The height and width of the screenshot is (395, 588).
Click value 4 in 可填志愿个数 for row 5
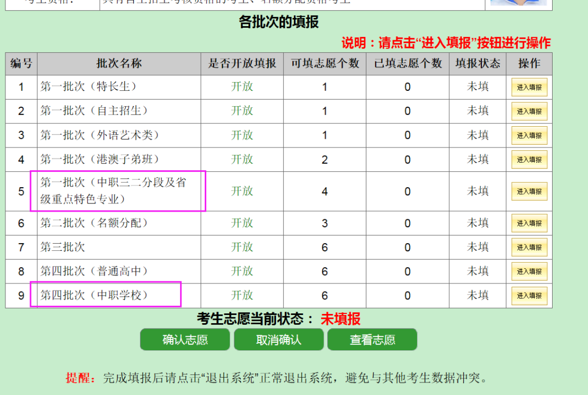click(x=324, y=192)
